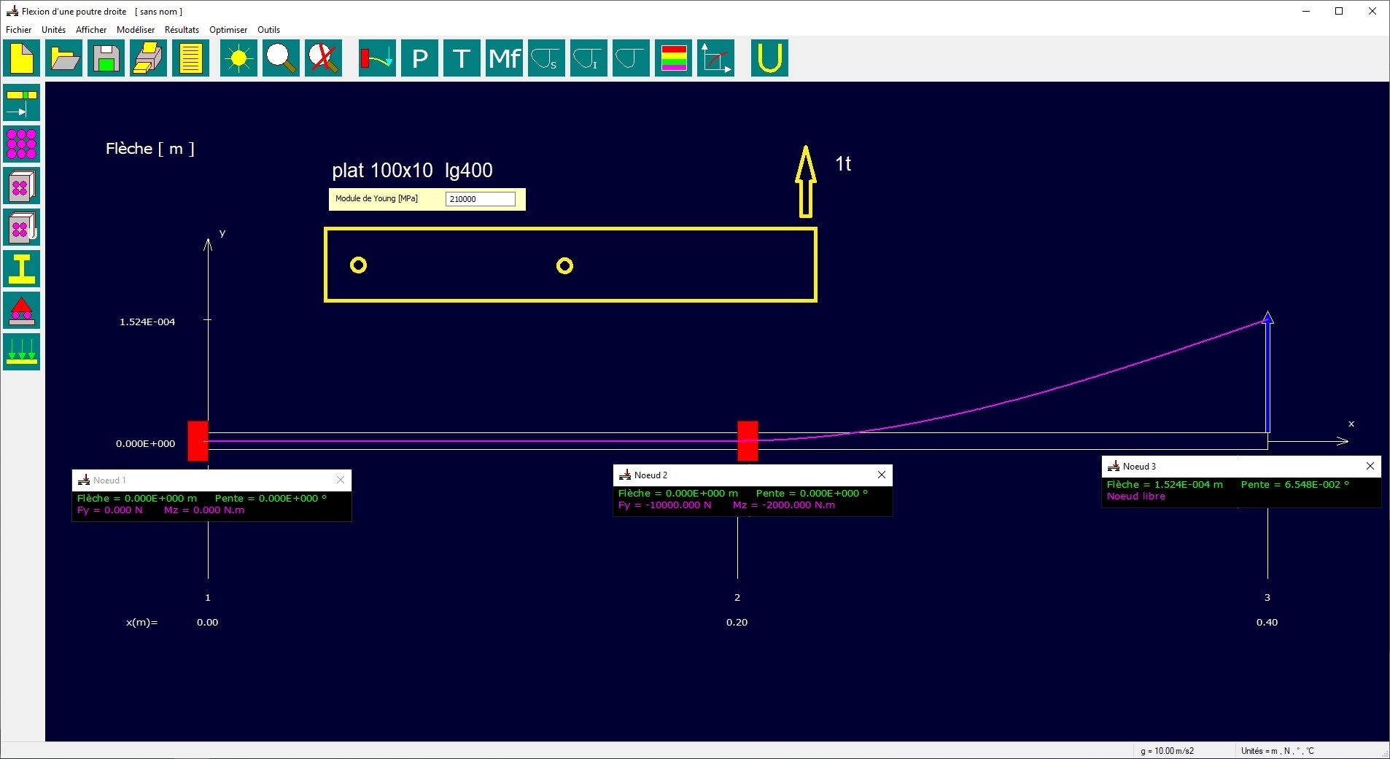Click the 'Module de Young [MPa]' label
The image size is (1390, 759).
click(376, 198)
